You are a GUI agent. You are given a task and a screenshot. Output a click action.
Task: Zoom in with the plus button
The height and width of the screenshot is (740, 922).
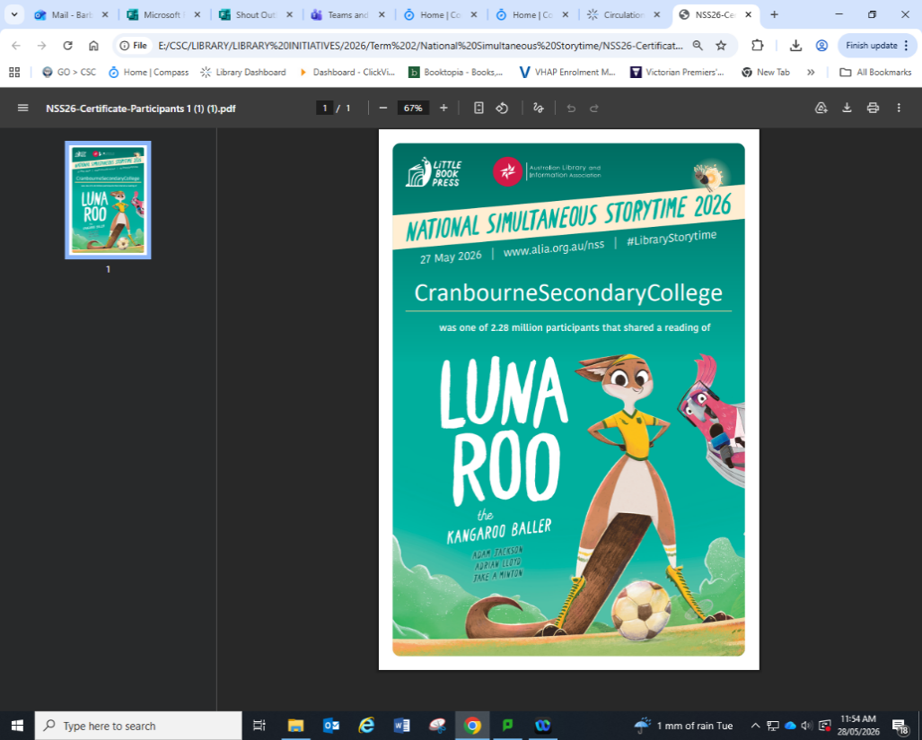(x=444, y=108)
